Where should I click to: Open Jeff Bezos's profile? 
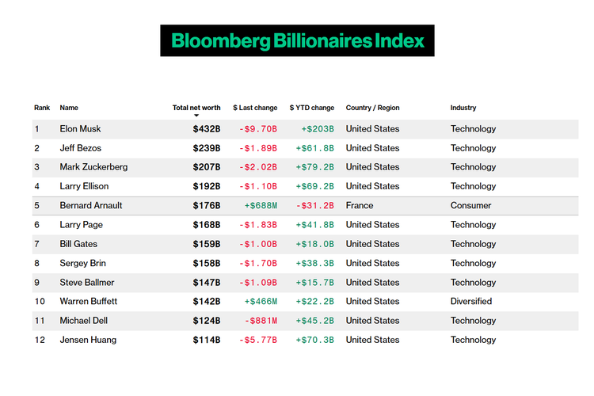(80, 148)
